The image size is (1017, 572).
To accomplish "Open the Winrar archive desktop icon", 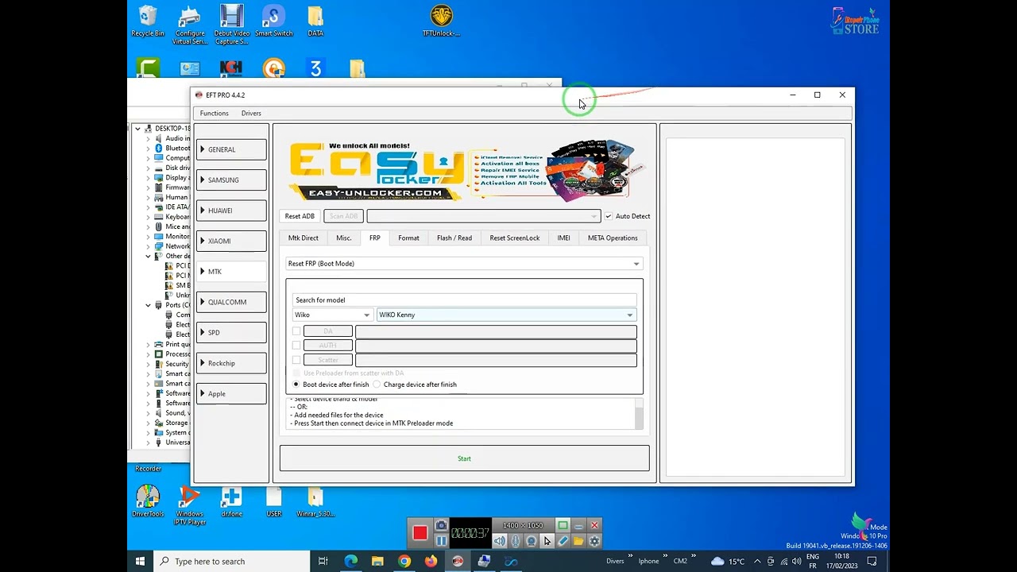I will (x=315, y=502).
